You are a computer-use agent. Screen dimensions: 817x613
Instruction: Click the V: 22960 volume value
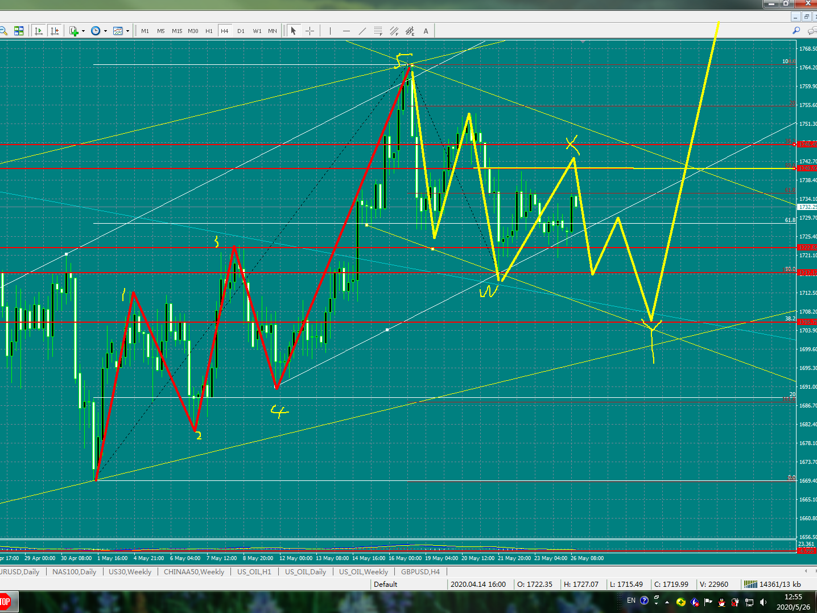point(714,584)
